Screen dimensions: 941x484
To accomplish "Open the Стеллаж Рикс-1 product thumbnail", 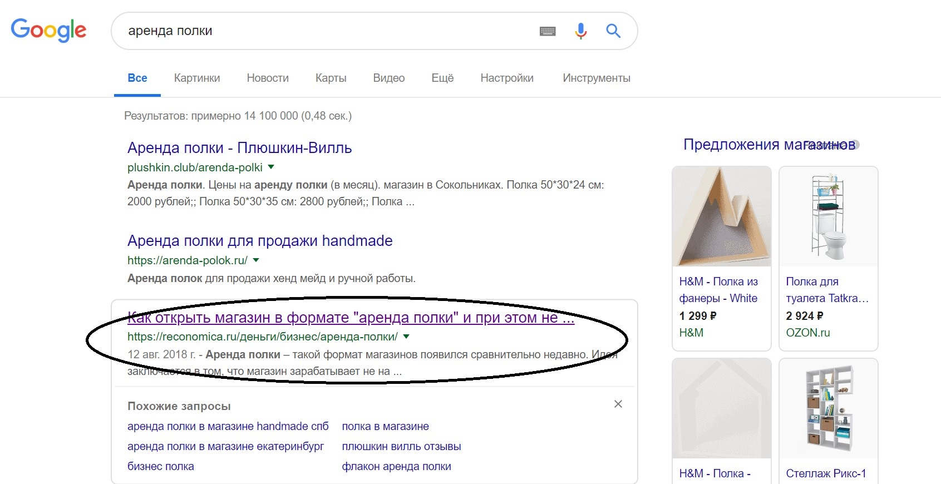I will (828, 409).
